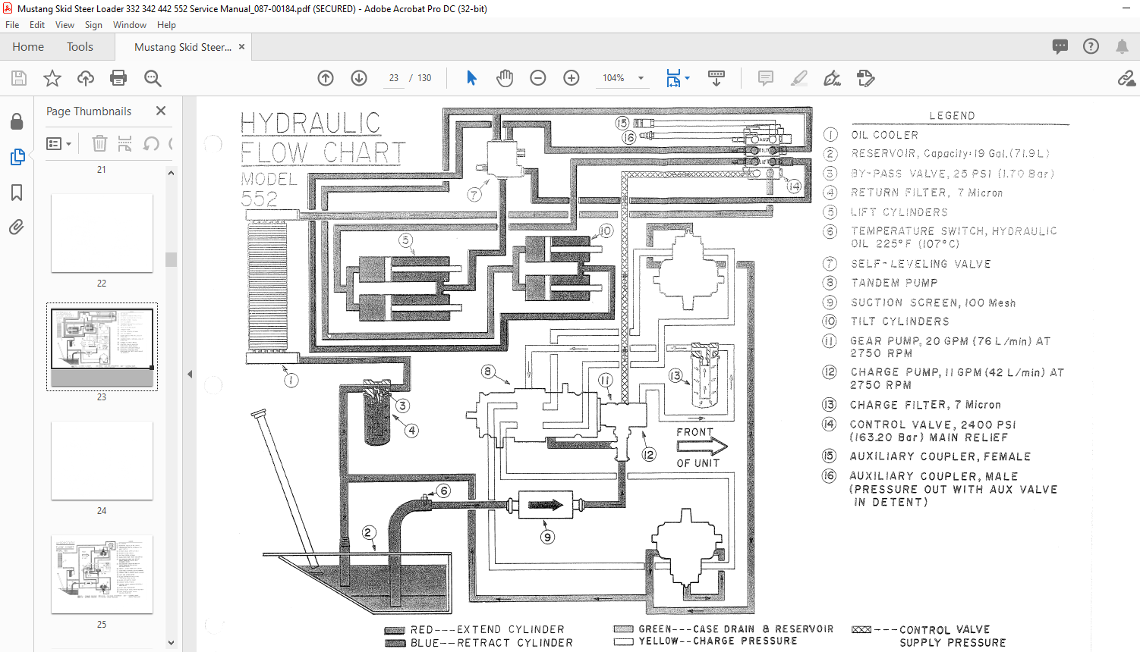Open the Find text magnifier tool
The width and height of the screenshot is (1140, 652).
click(x=153, y=78)
